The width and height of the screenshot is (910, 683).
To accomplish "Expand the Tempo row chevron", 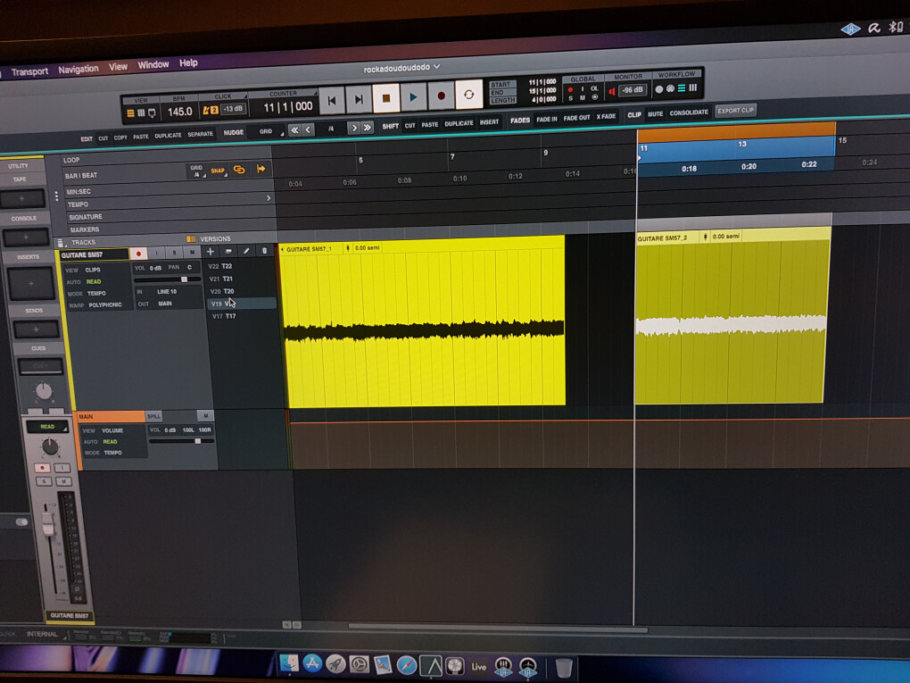I will (269, 198).
